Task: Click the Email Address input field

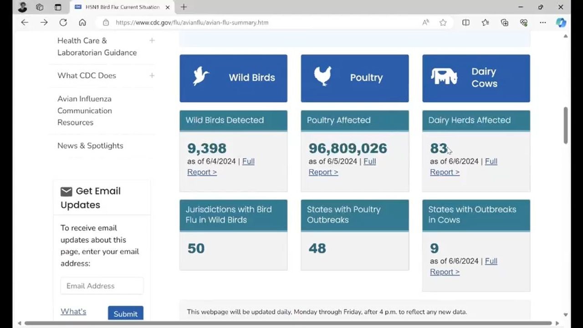Action: (102, 286)
